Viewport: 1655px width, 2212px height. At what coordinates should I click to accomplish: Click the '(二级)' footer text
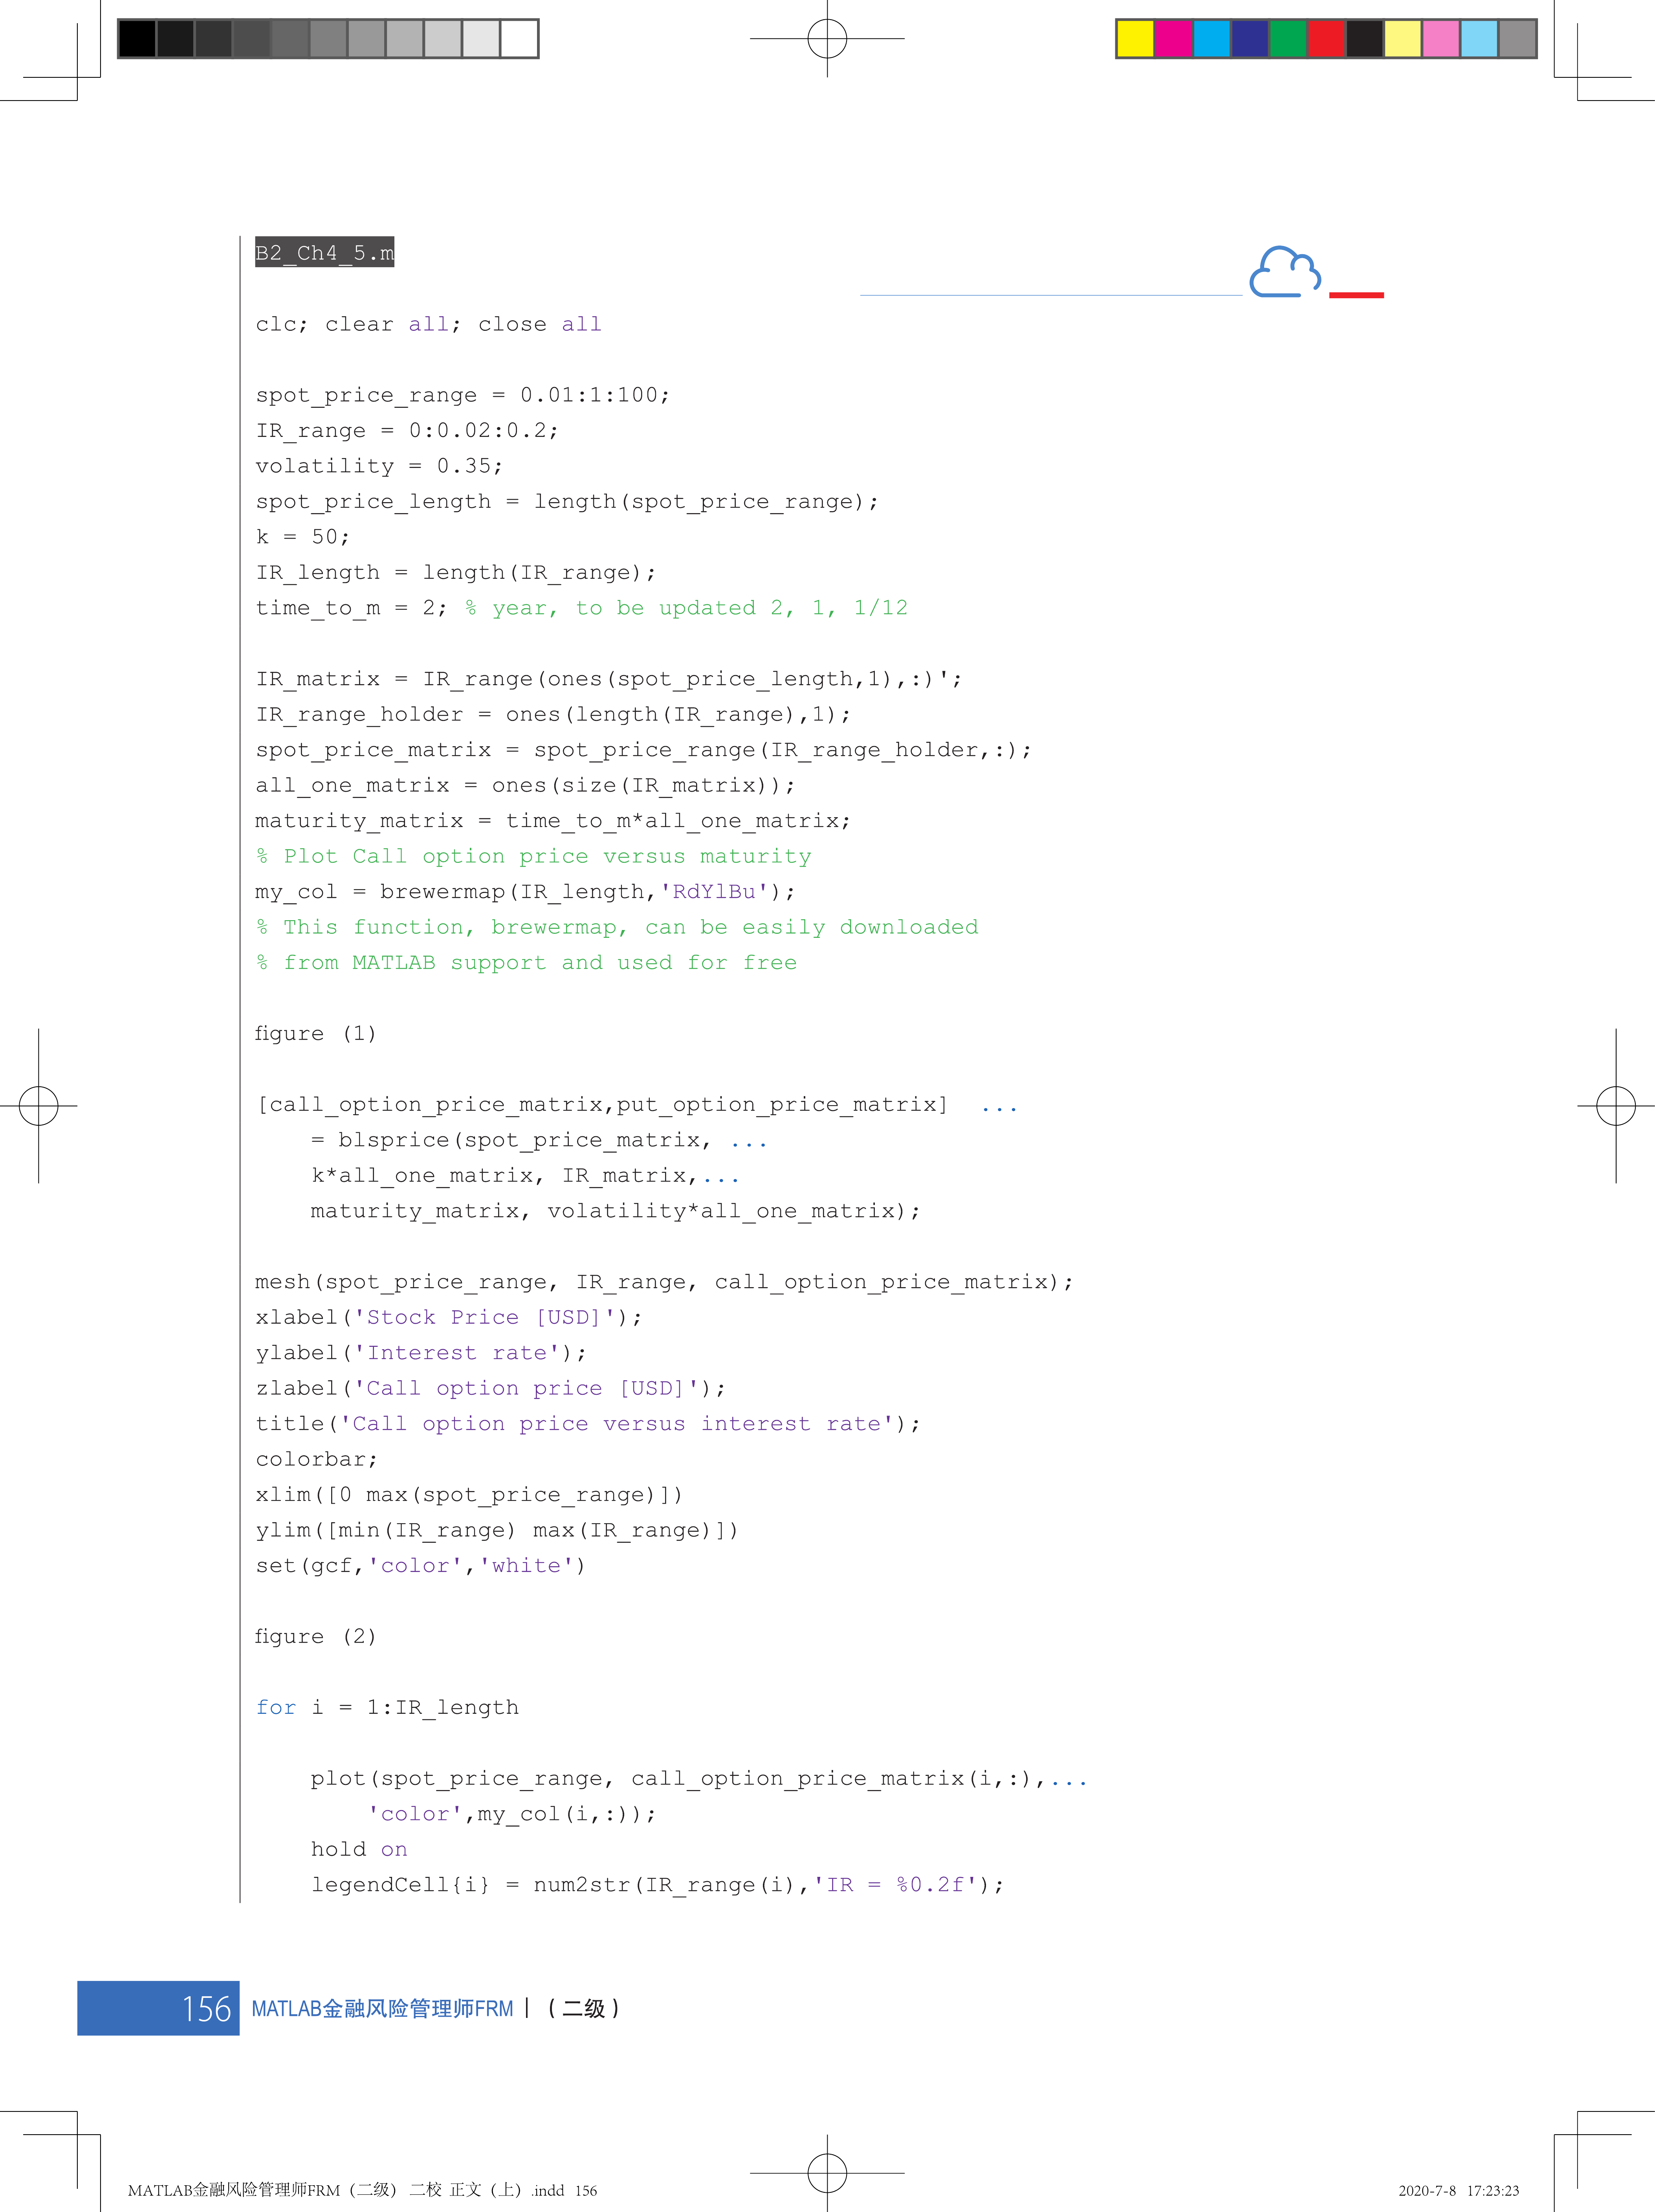coord(584,2009)
